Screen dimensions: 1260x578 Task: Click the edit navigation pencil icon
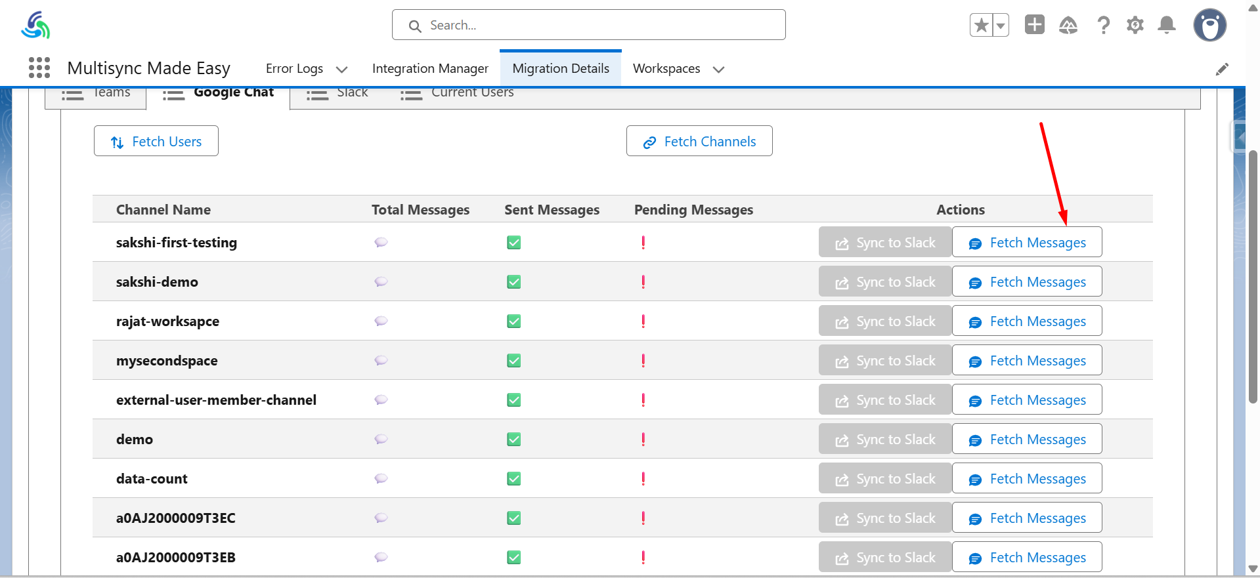click(1222, 69)
